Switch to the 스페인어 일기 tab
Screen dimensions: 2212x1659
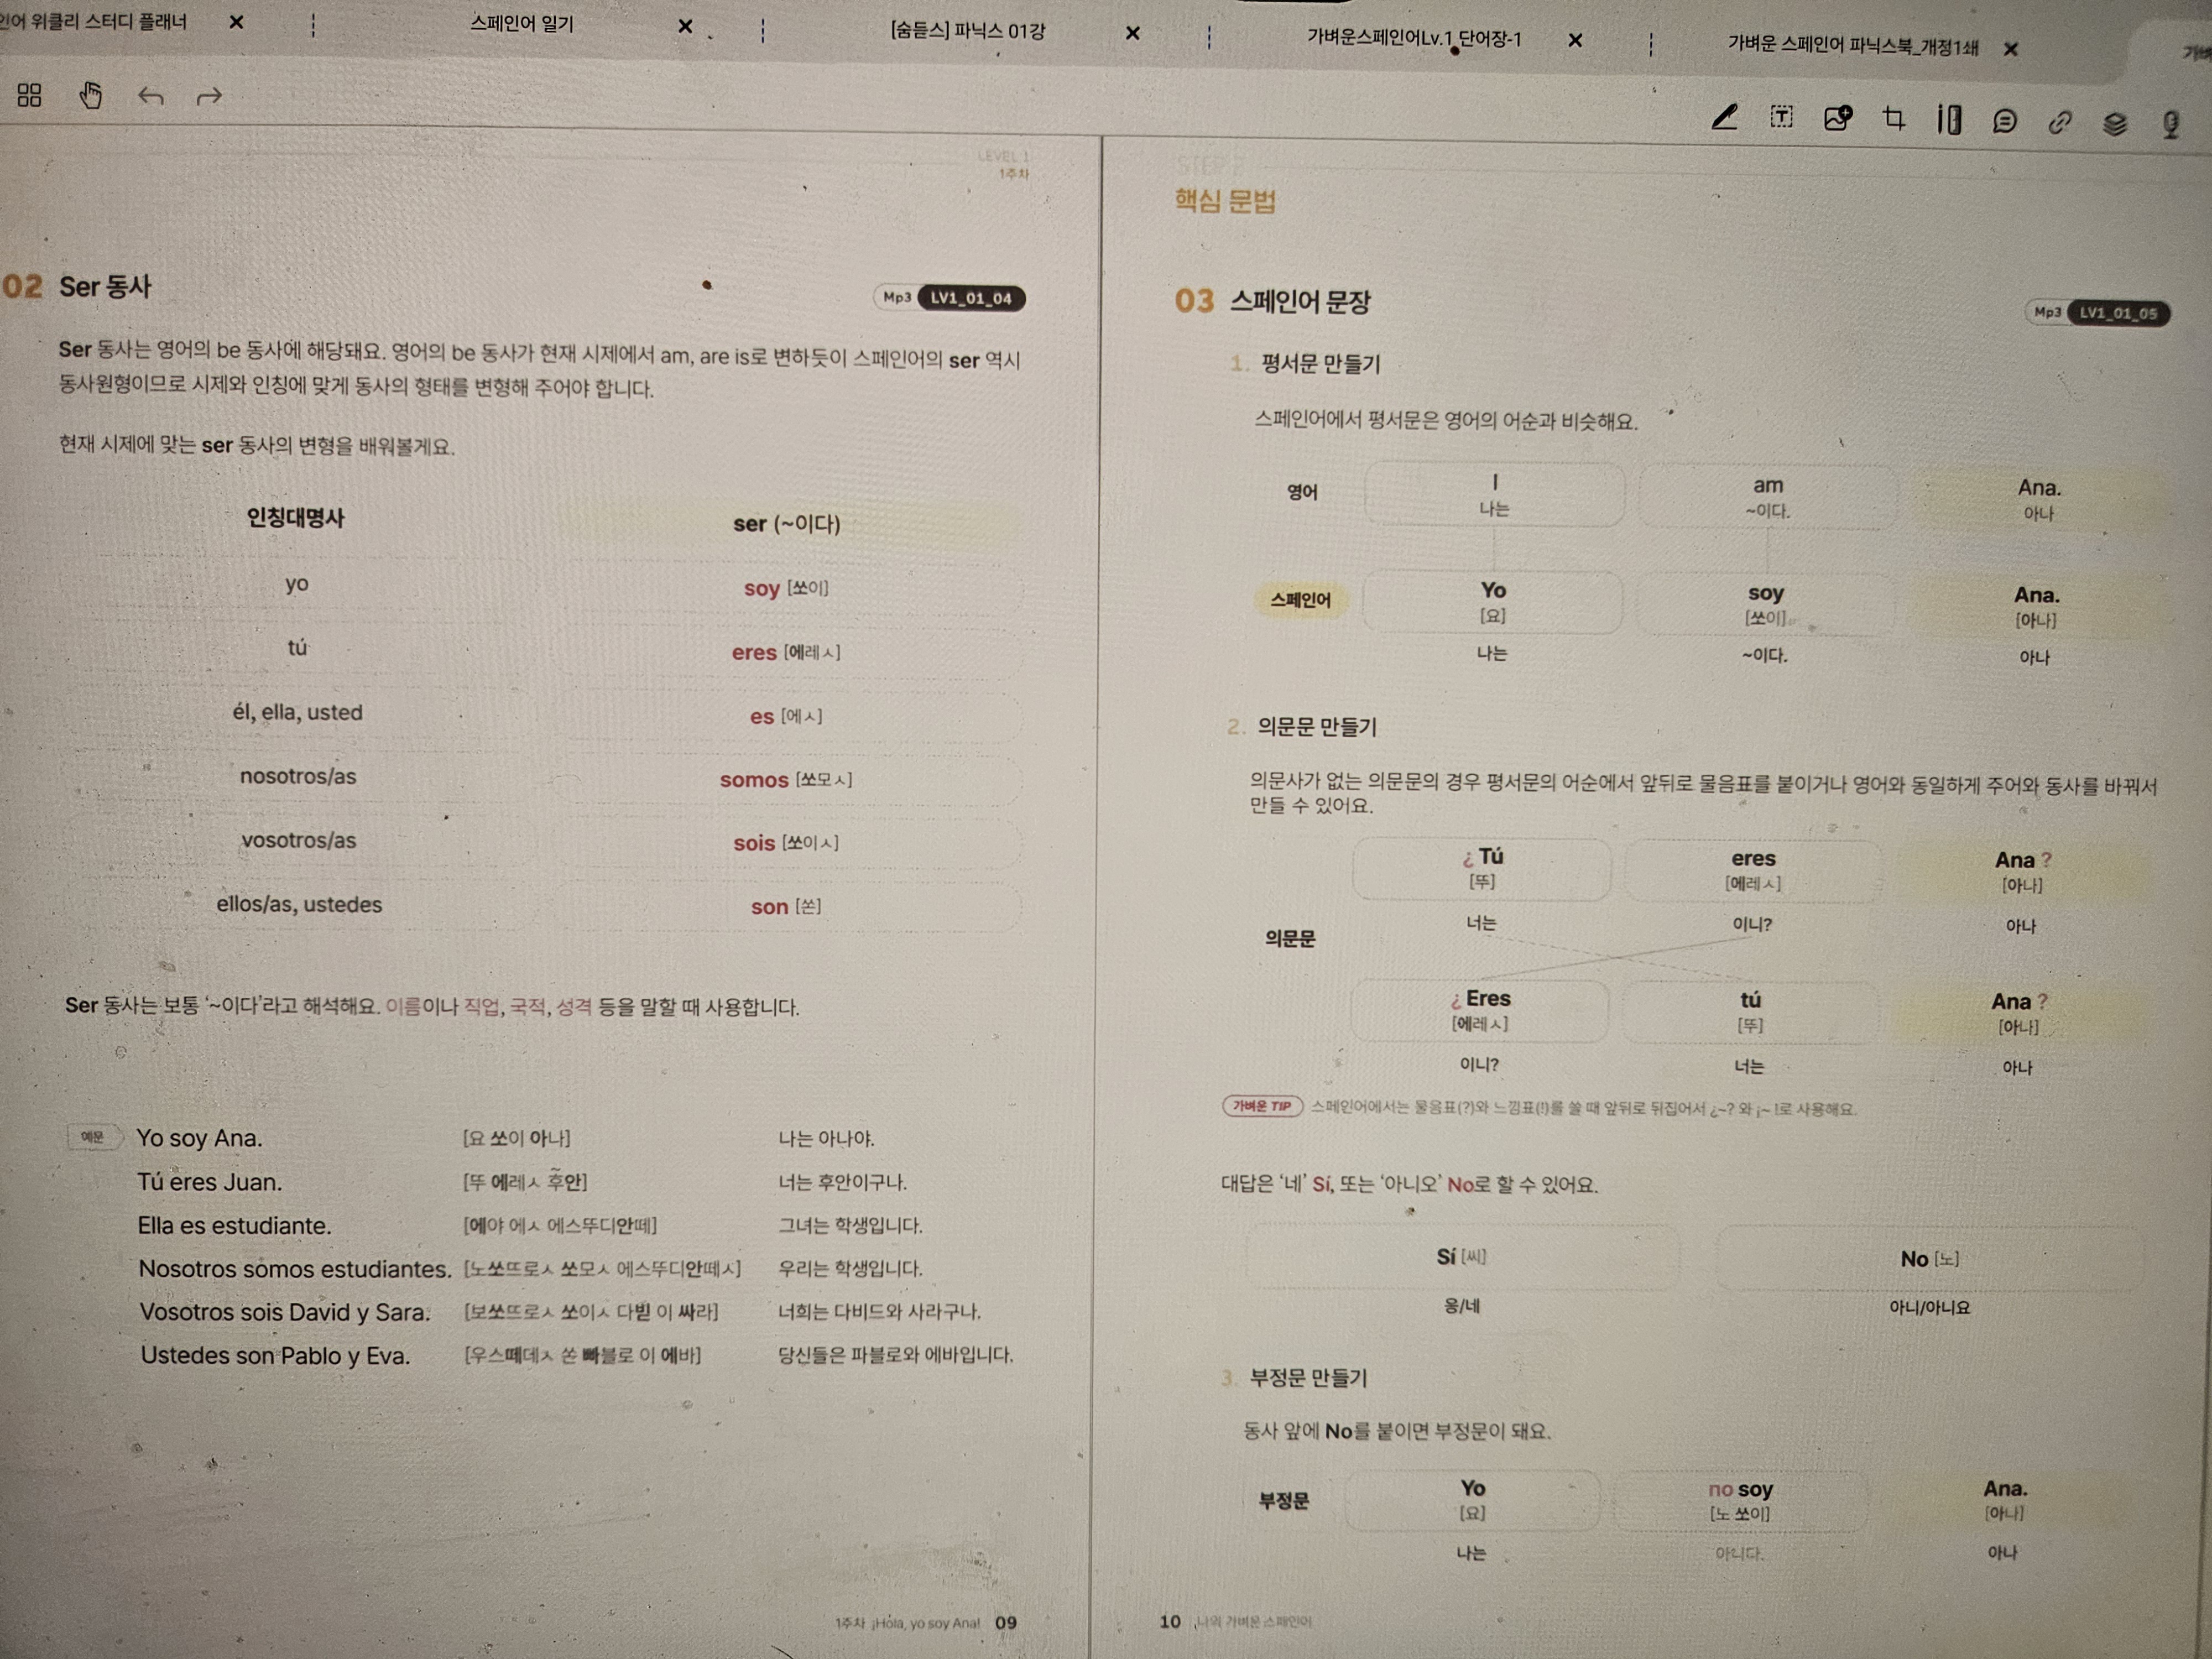click(521, 23)
